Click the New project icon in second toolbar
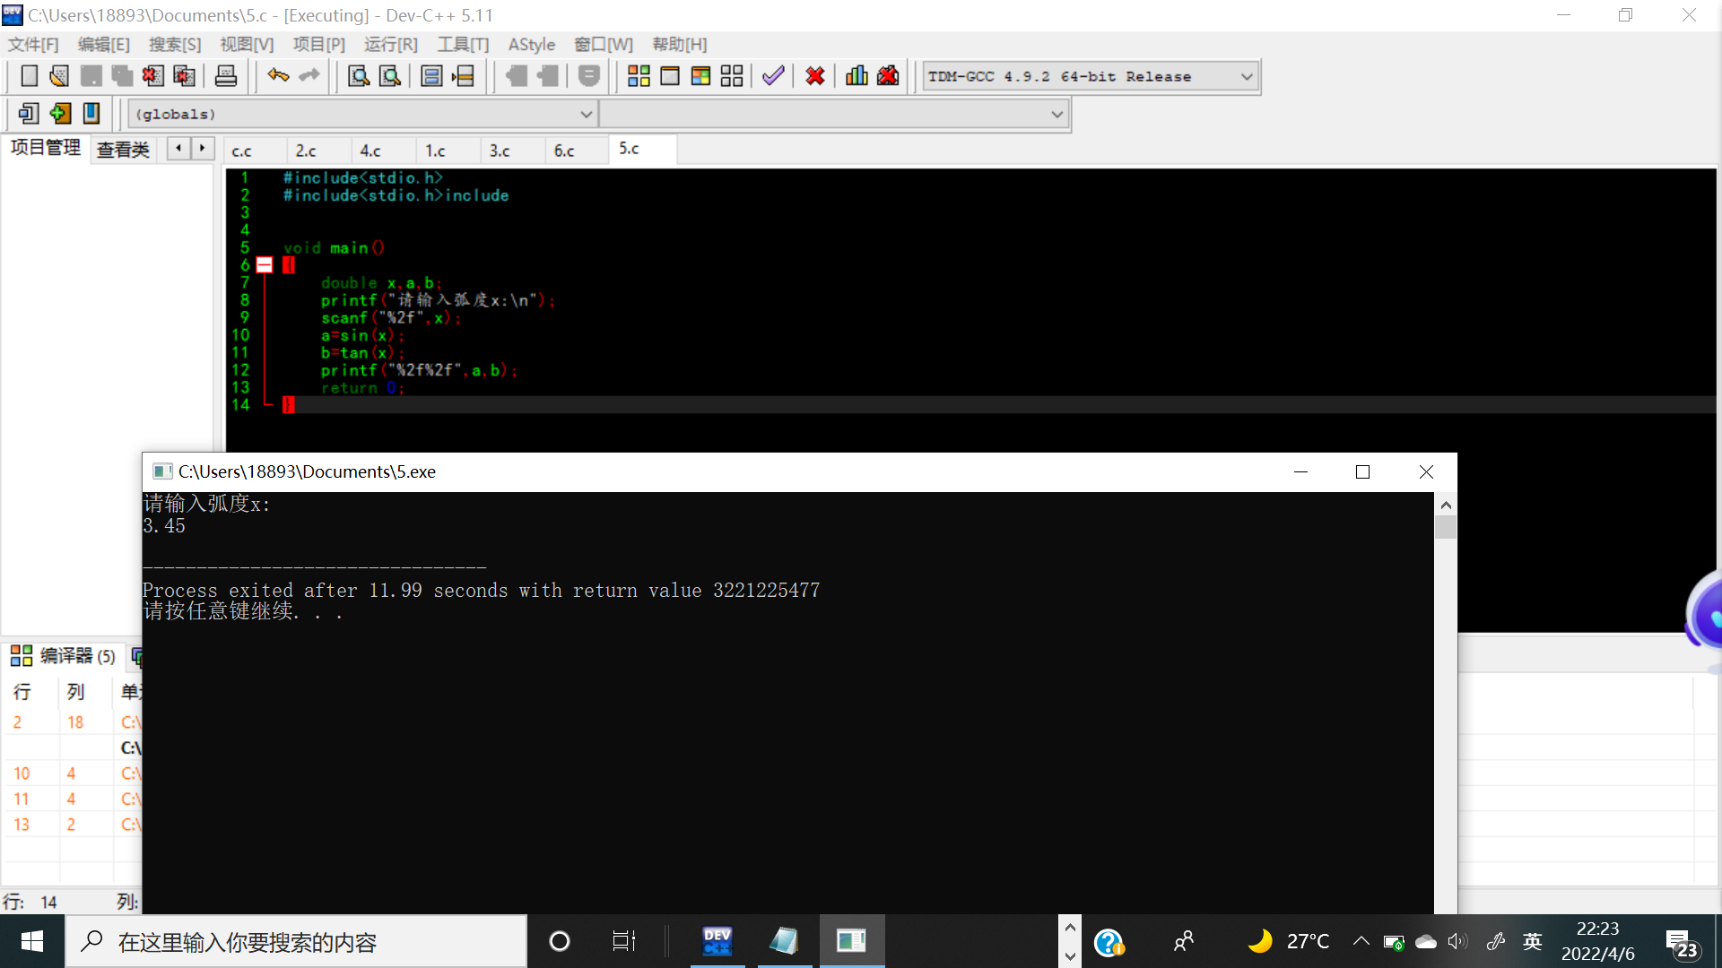This screenshot has width=1722, height=968. [29, 114]
